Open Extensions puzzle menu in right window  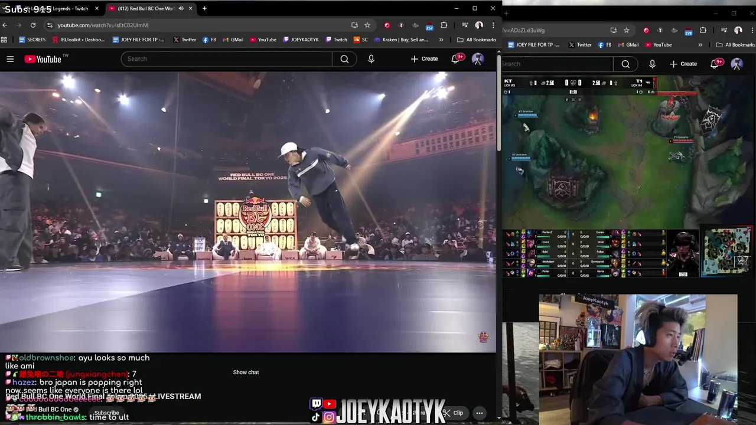(703, 30)
